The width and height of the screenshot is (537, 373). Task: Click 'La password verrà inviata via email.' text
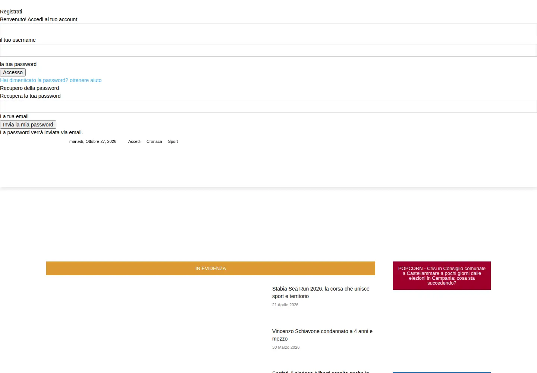[x=41, y=132]
